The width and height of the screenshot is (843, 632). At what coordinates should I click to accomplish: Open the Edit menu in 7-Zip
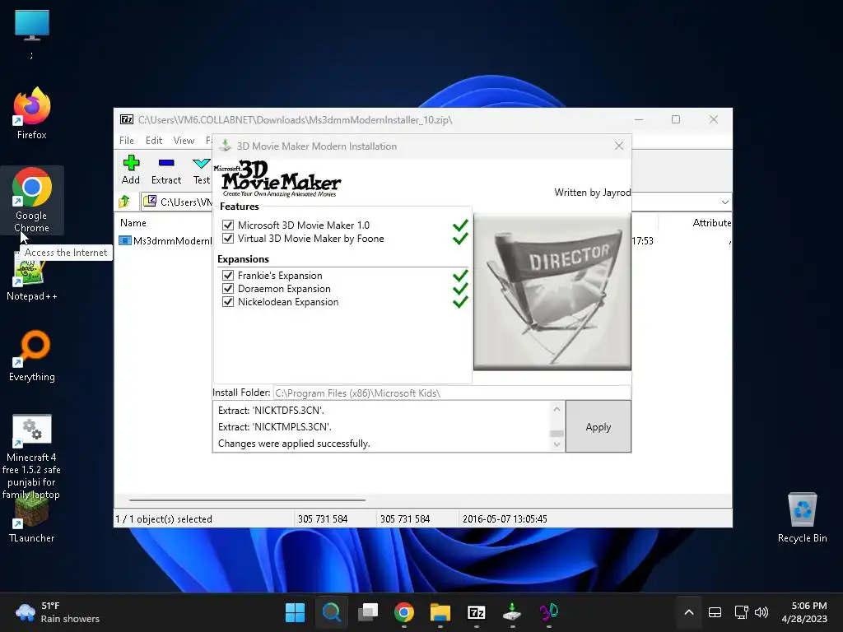[154, 140]
